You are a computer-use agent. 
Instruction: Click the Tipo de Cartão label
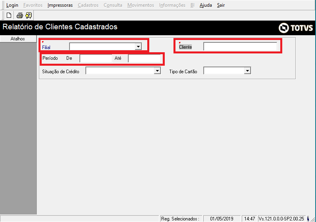point(183,72)
